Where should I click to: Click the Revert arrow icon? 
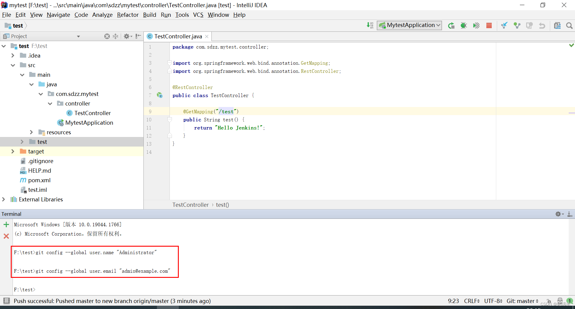[542, 25]
